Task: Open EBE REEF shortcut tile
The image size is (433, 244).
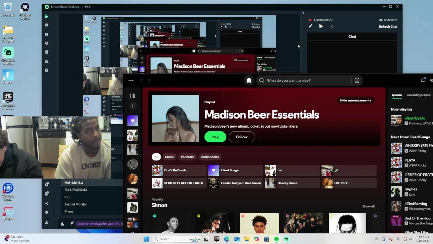Action: (x=349, y=183)
